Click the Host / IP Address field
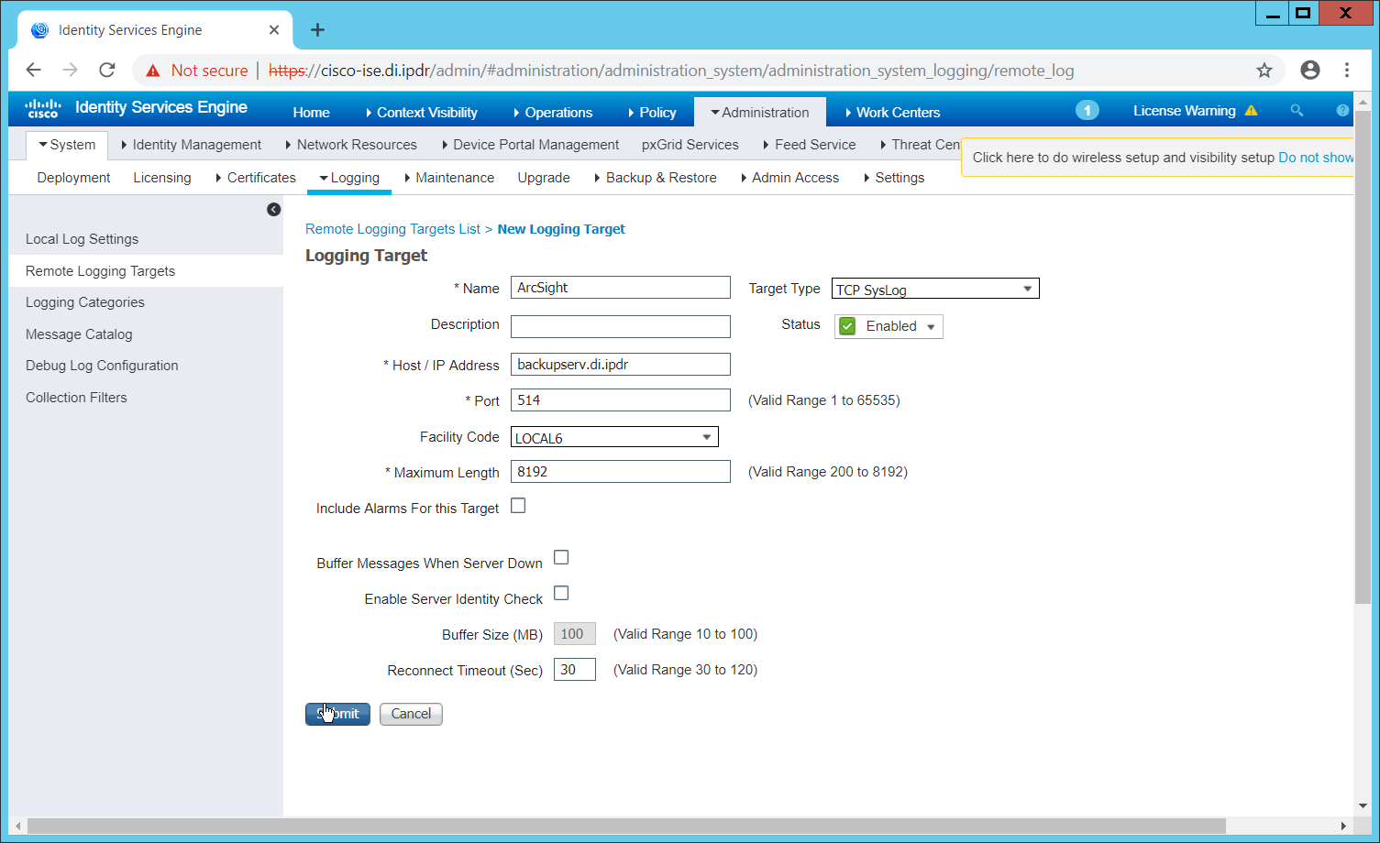The width and height of the screenshot is (1380, 843). tap(620, 365)
